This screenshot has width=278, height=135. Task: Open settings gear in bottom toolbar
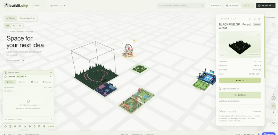pos(44,126)
